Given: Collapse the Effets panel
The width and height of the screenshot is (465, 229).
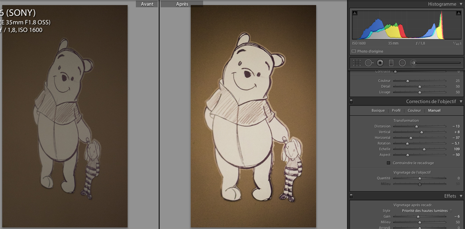Looking at the screenshot, I should pos(460,196).
